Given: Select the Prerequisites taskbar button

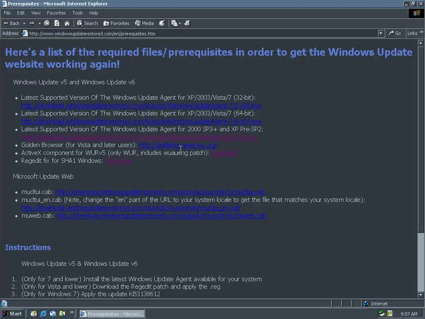Looking at the screenshot, I should [x=112, y=314].
